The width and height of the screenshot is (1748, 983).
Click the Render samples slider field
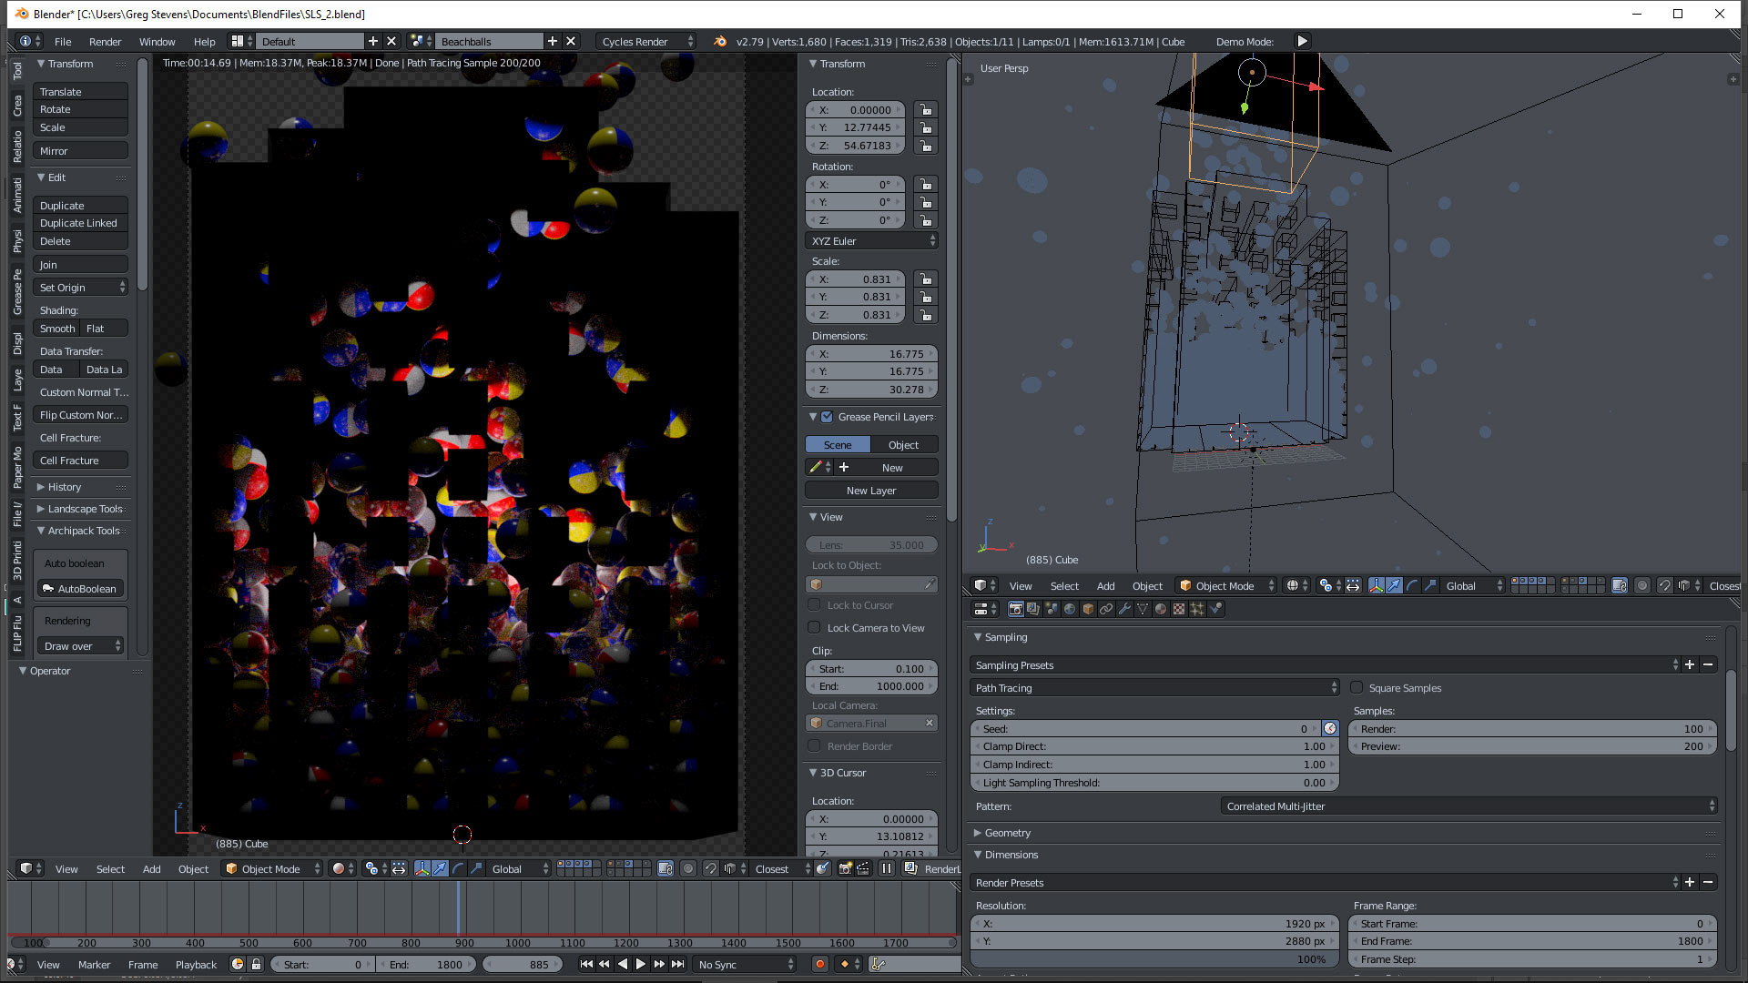[1531, 729]
